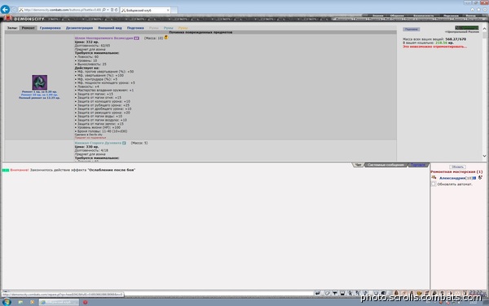Open the Windows Start button
The width and height of the screenshot is (489, 306).
(7, 302)
